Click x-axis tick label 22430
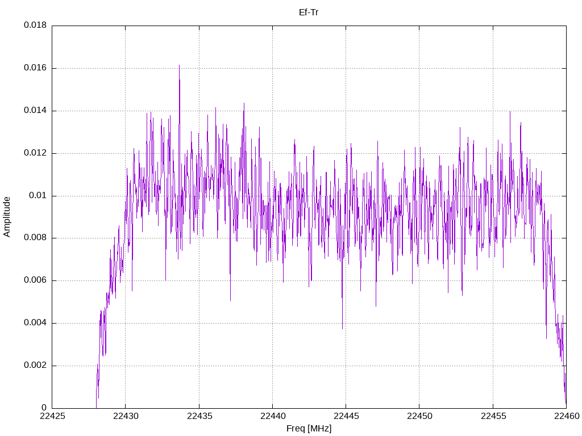 pos(126,416)
